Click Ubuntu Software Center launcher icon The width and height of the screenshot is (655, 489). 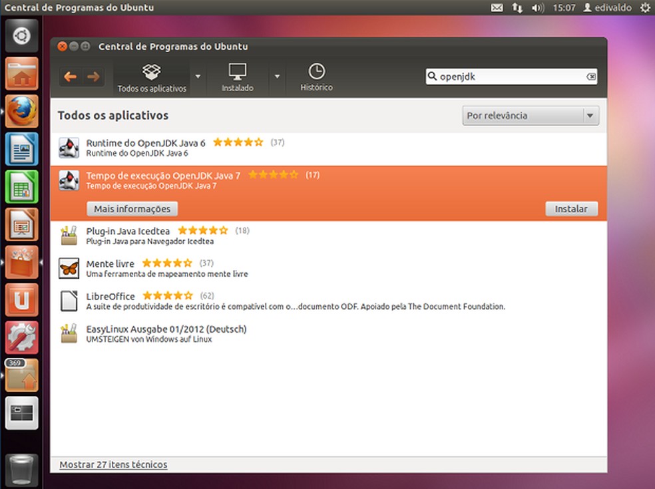click(x=22, y=262)
